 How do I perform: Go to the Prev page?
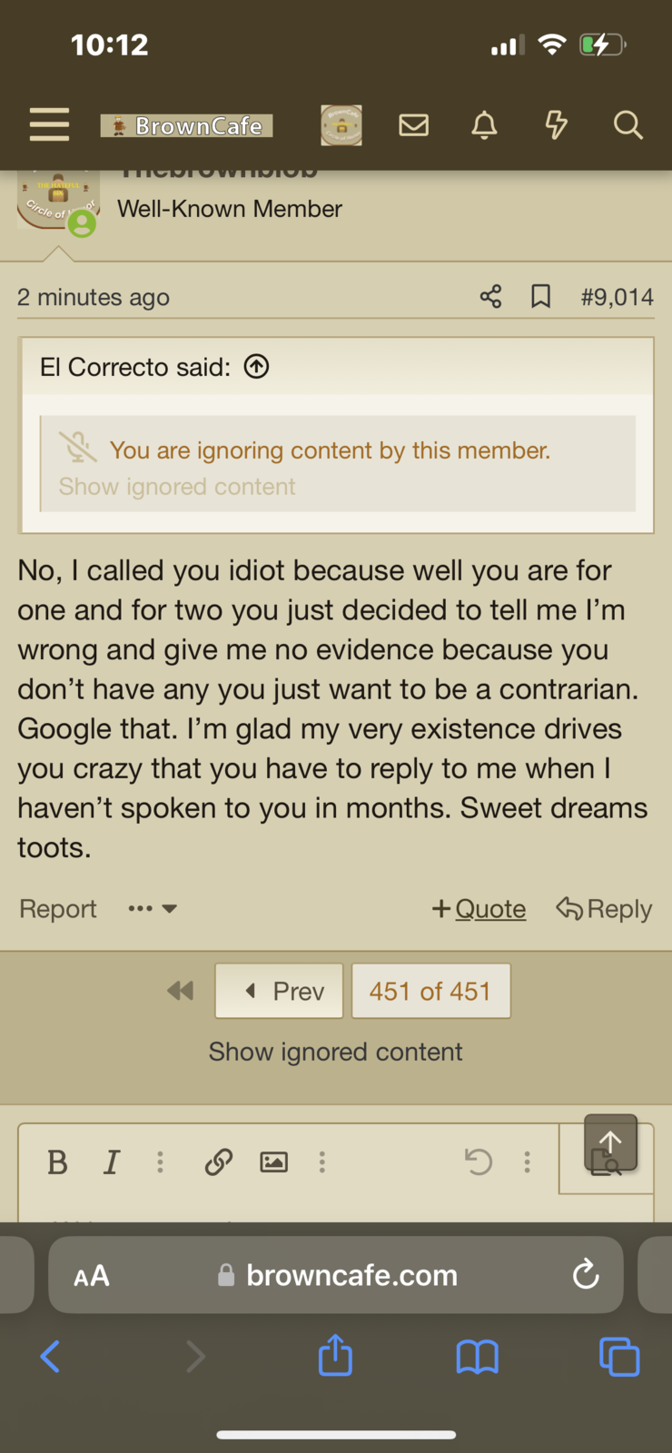[279, 991]
